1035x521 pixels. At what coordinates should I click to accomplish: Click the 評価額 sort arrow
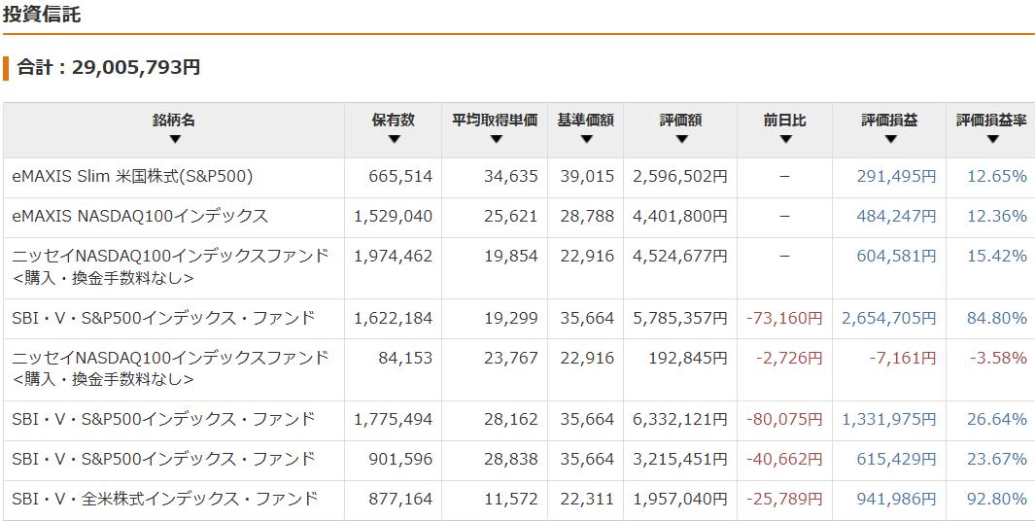pyautogui.click(x=681, y=140)
